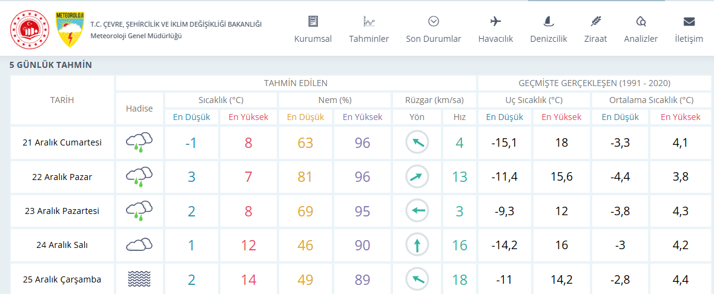714x294 pixels.
Task: Click wind direction arrow for 22 Aralık Pazar
Action: pyautogui.click(x=417, y=177)
